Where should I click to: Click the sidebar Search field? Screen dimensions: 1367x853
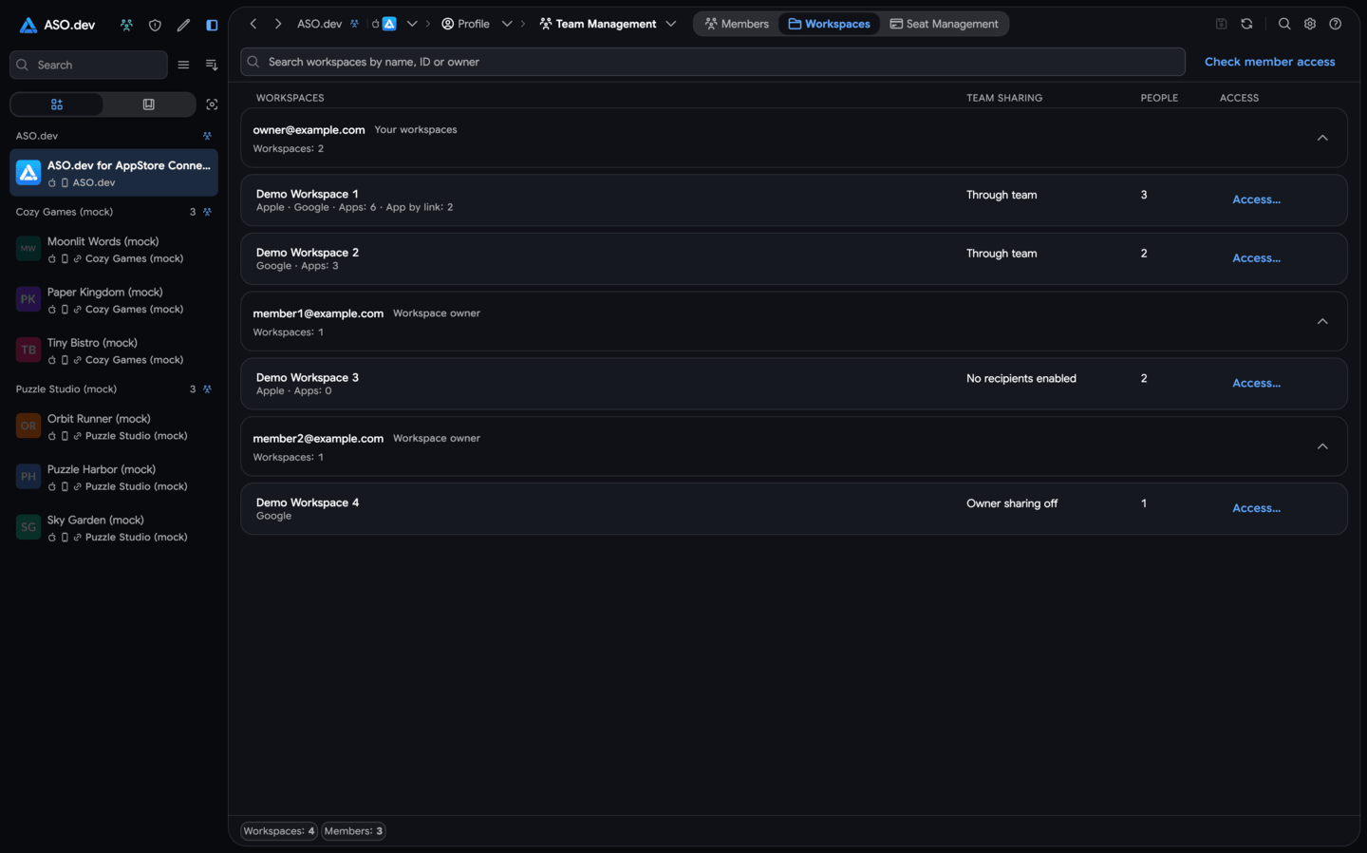coord(88,65)
